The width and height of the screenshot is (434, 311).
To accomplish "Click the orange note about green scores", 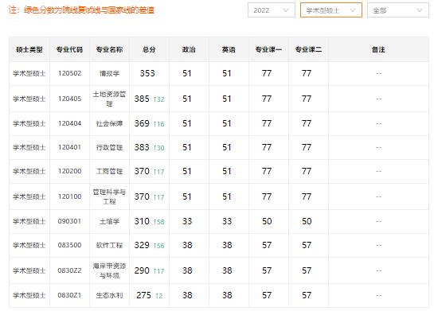I will pos(81,10).
